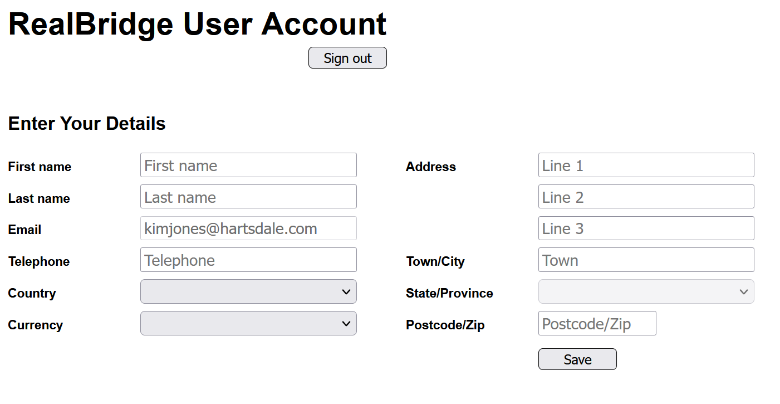Open the Country dropdown
This screenshot has width=780, height=404.
248,291
